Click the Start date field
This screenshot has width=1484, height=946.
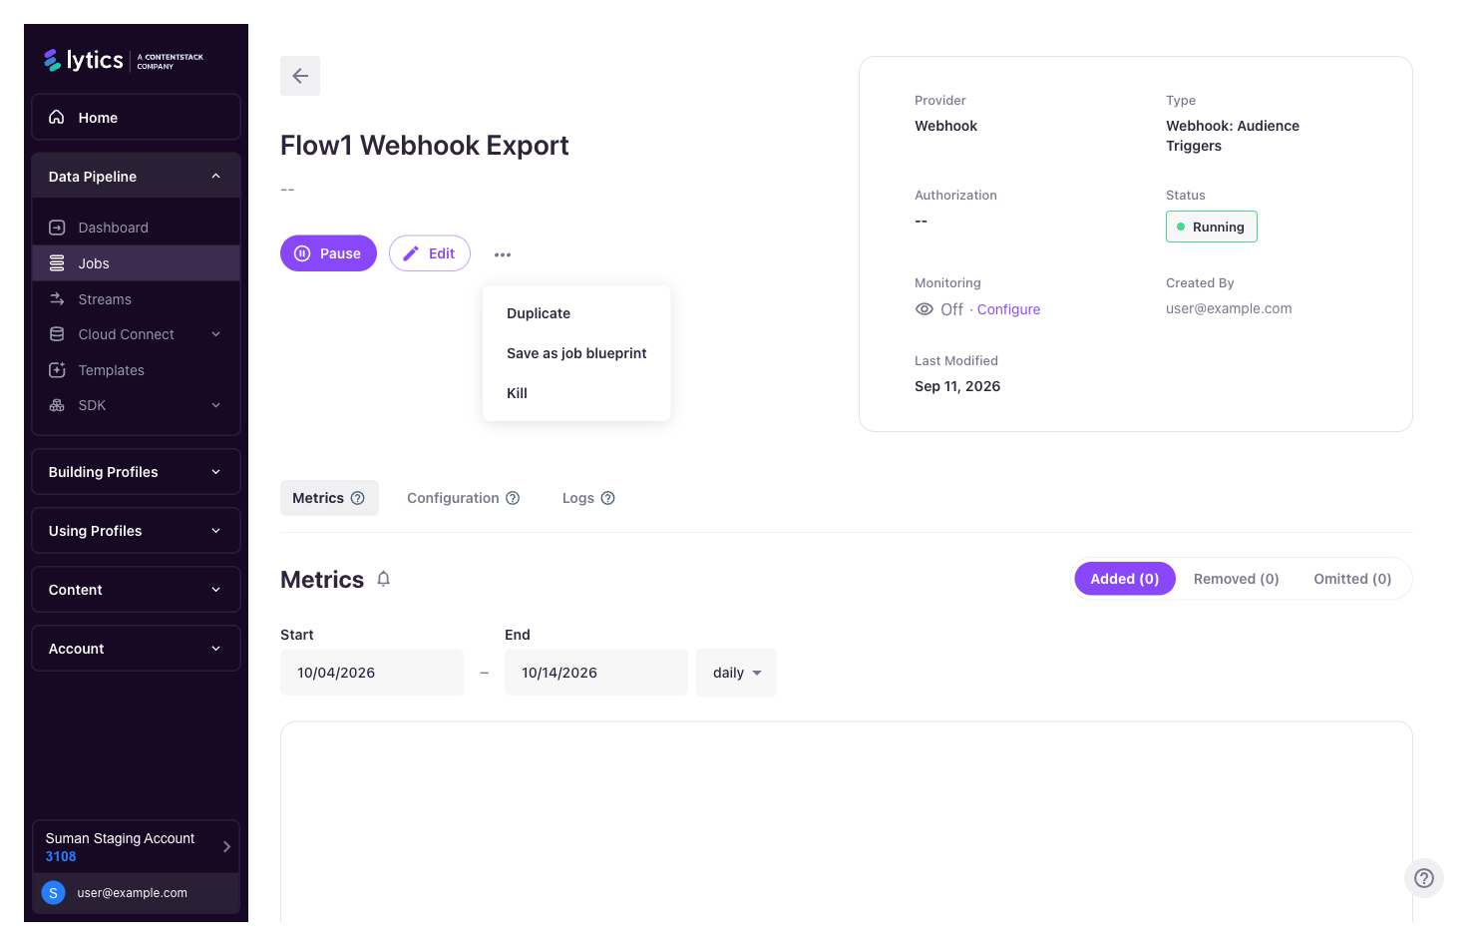[372, 673]
